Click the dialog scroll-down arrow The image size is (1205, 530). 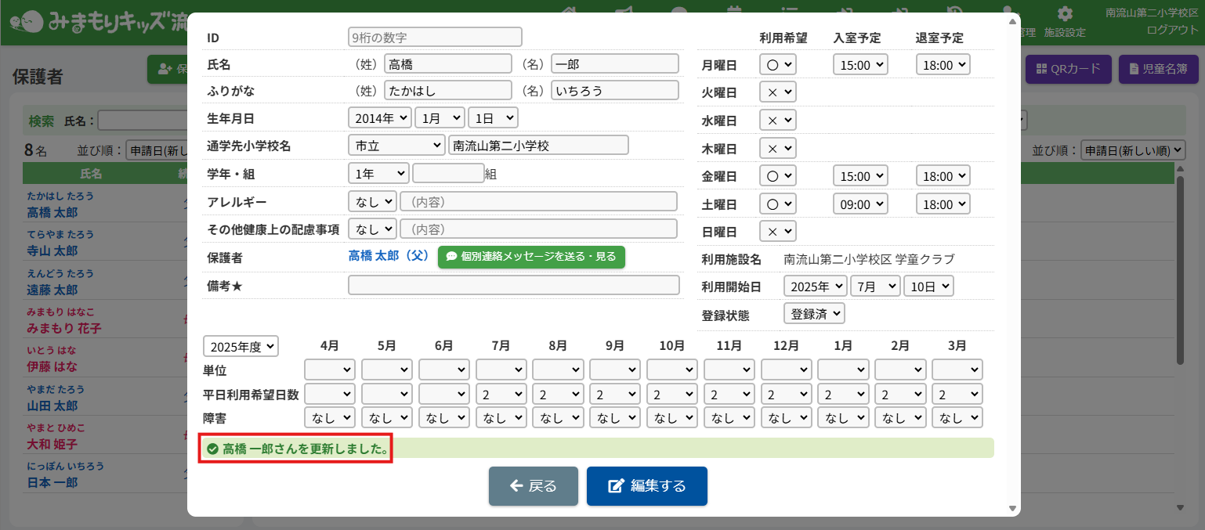click(x=1011, y=507)
